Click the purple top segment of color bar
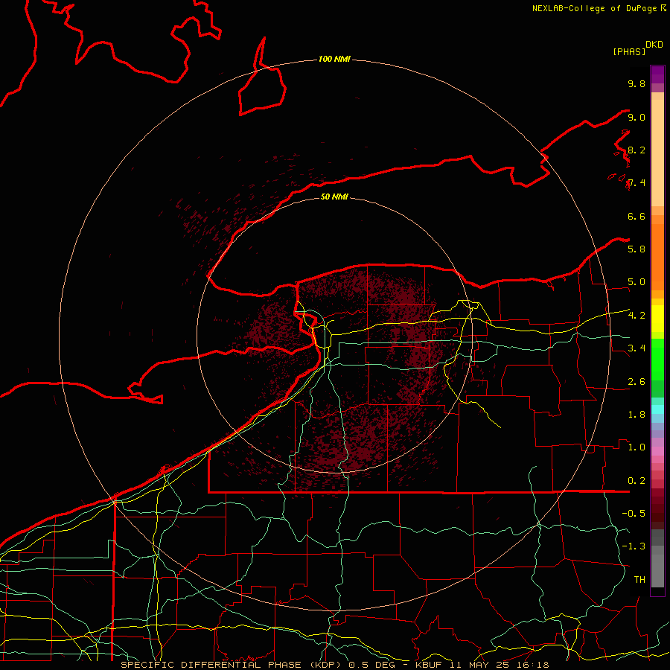Viewport: 670px width, 670px height. [657, 74]
